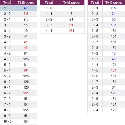The height and width of the screenshot is (125, 125).
Task: Click the right table's Tỷ lệ cược header
Action: (114, 3)
